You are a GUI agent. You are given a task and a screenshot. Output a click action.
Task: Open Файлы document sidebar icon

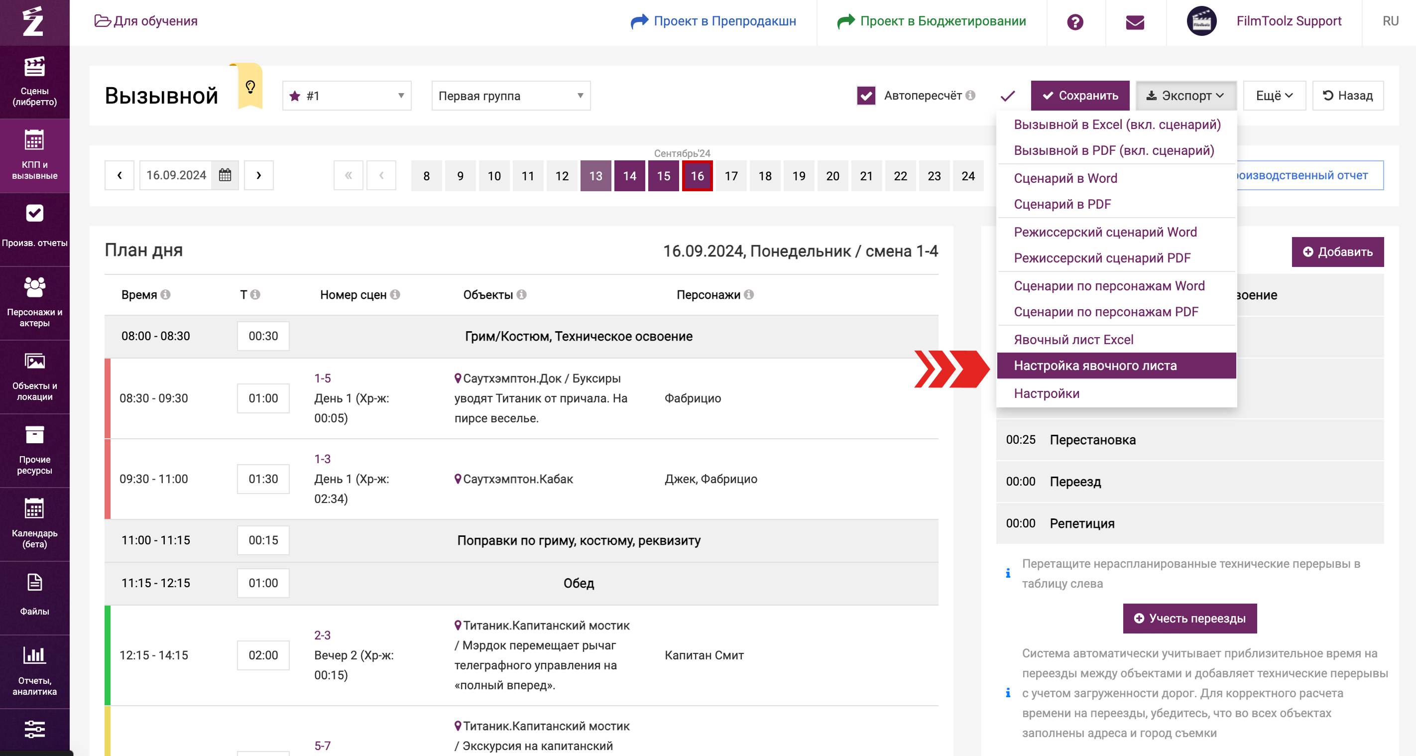click(34, 582)
